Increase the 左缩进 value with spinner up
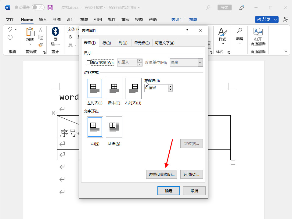Viewport: 292px width, 219px height. [x=170, y=86]
